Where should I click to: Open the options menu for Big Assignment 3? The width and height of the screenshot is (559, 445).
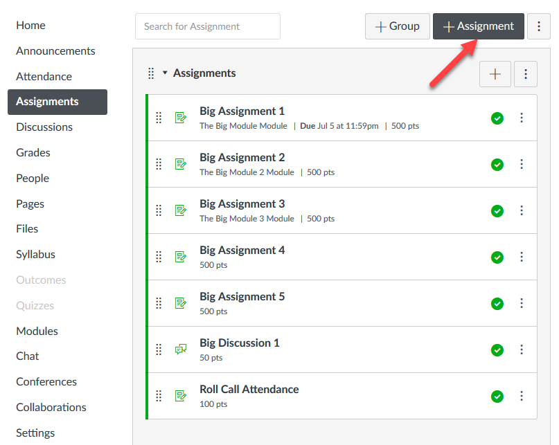click(522, 210)
